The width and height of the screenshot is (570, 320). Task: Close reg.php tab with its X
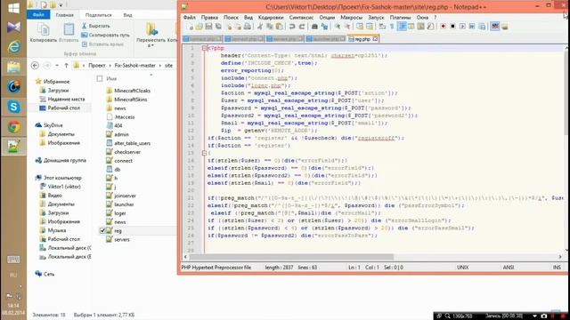[375, 39]
